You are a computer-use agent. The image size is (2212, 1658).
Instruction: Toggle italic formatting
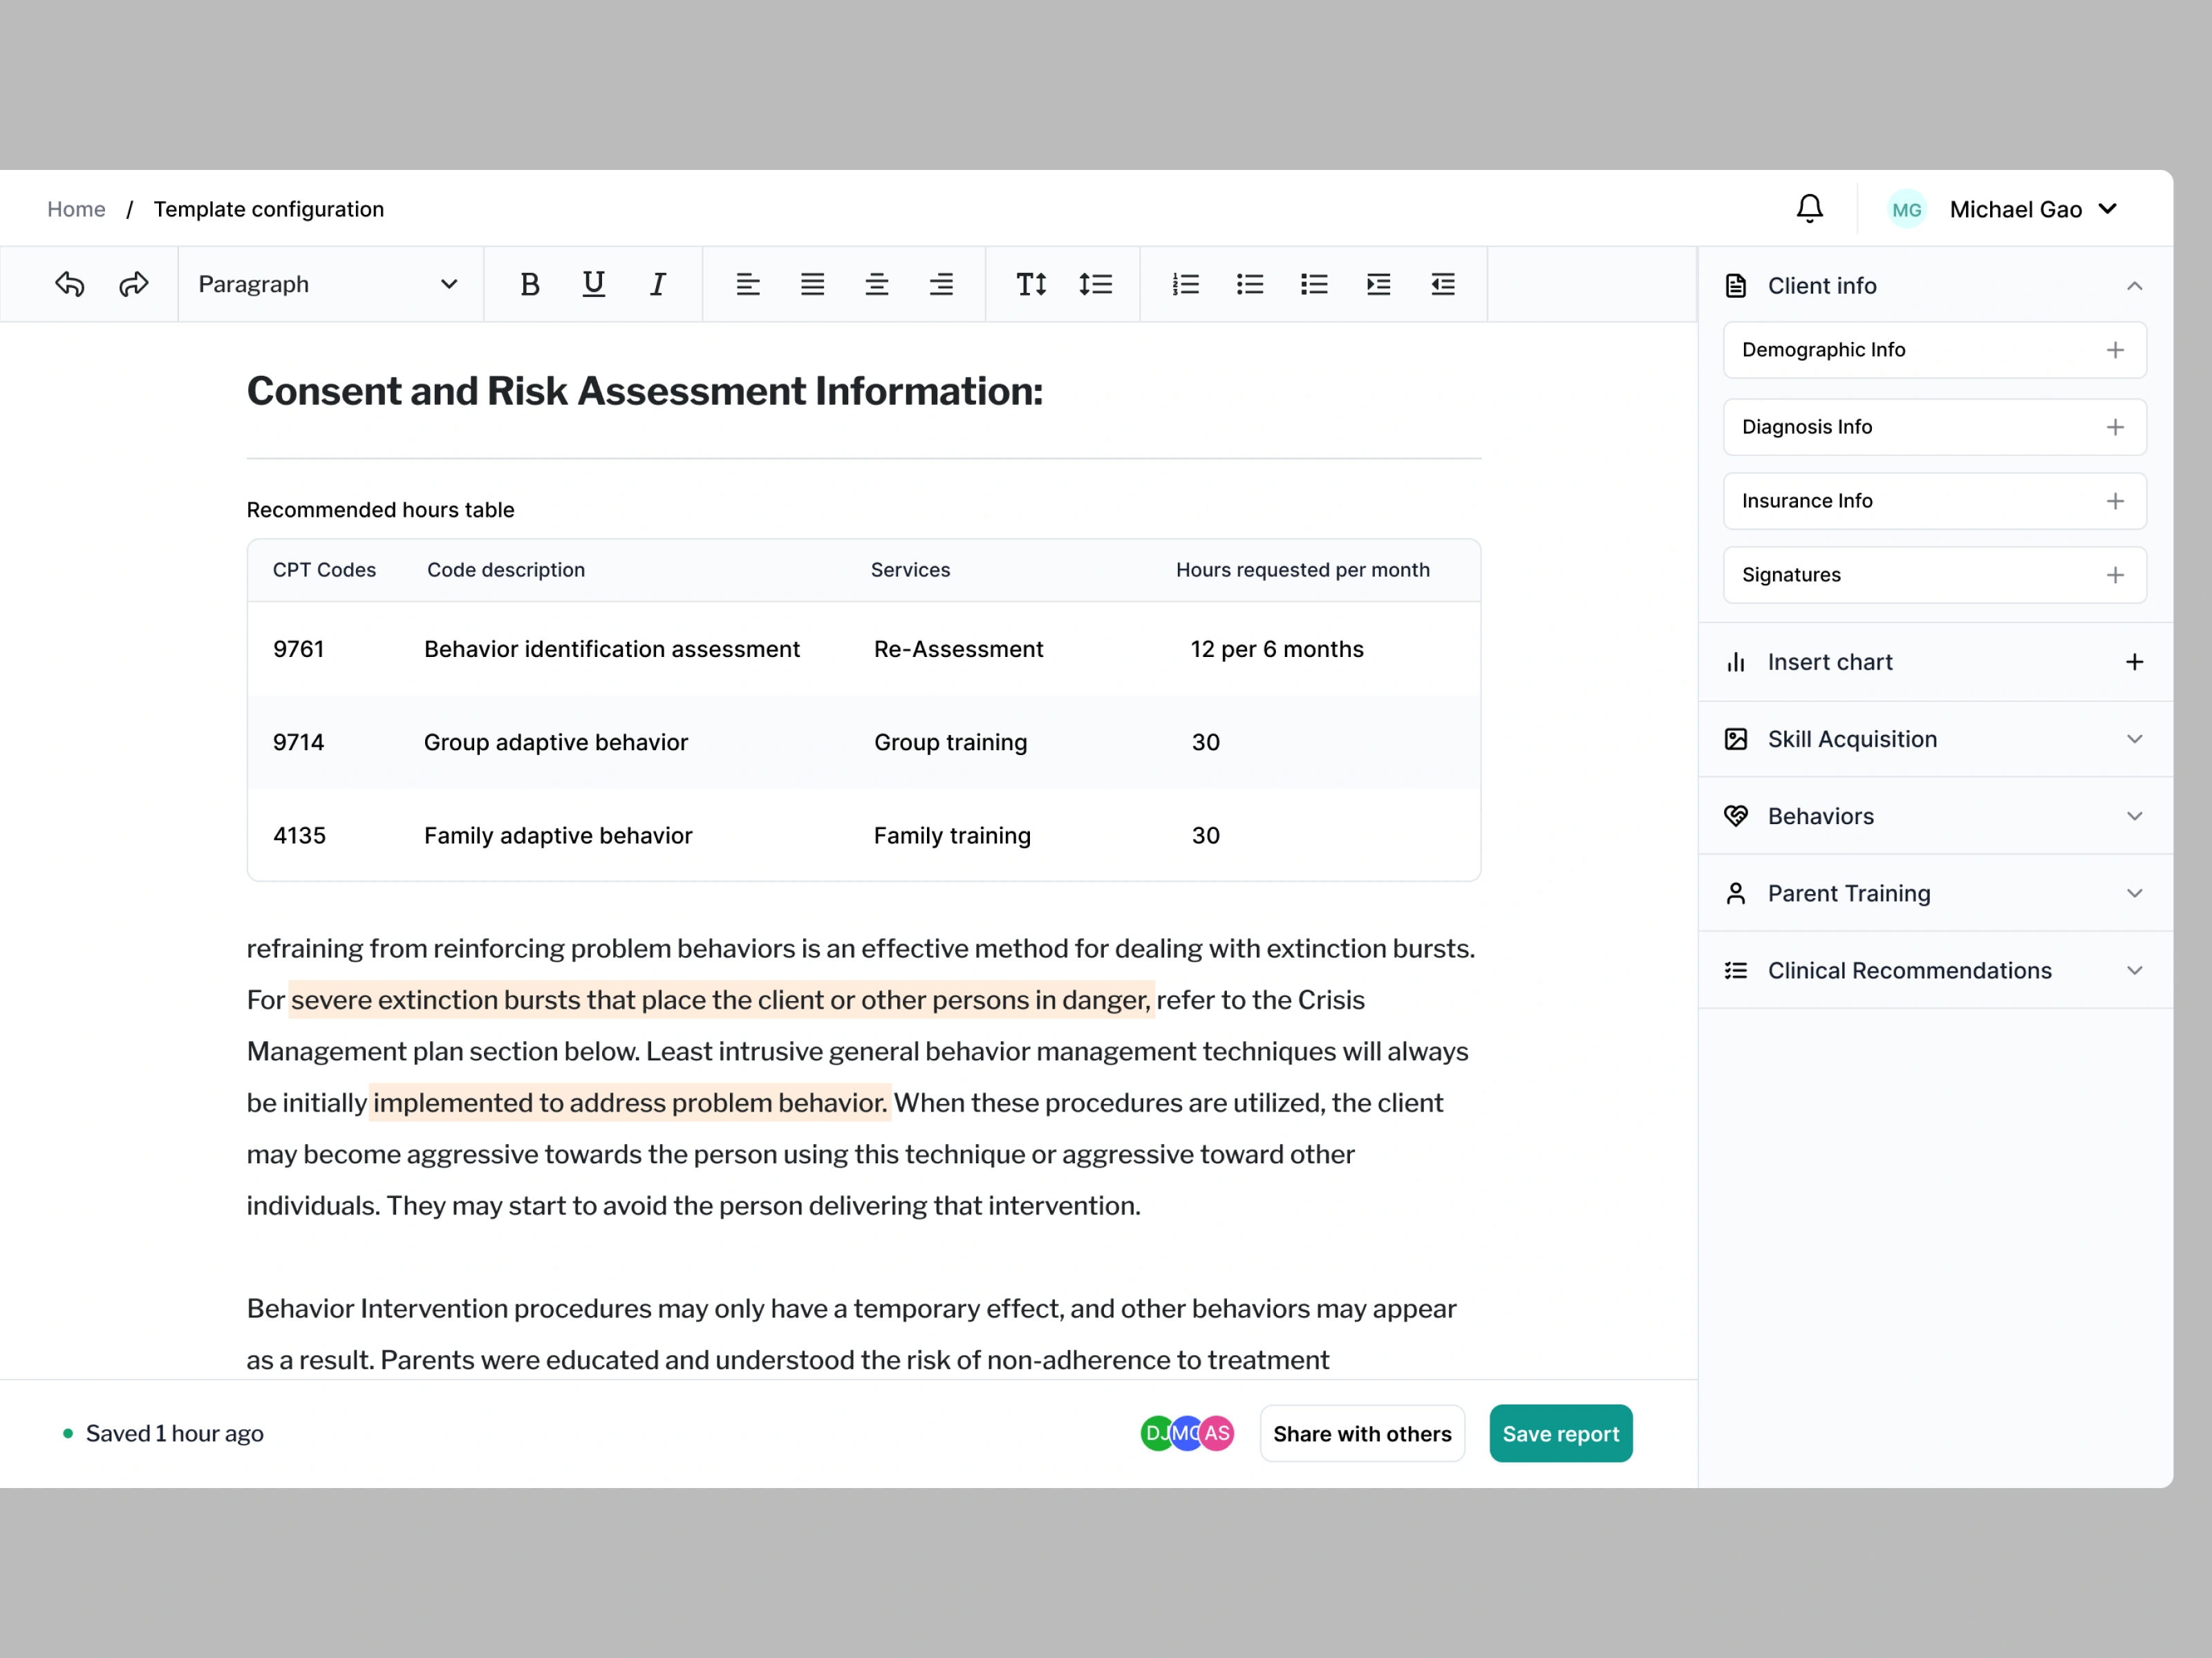point(658,284)
